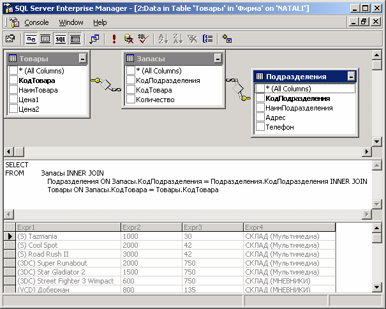Collapse the Подразделения table window
Screen dimensions: 386x309
click(352, 77)
